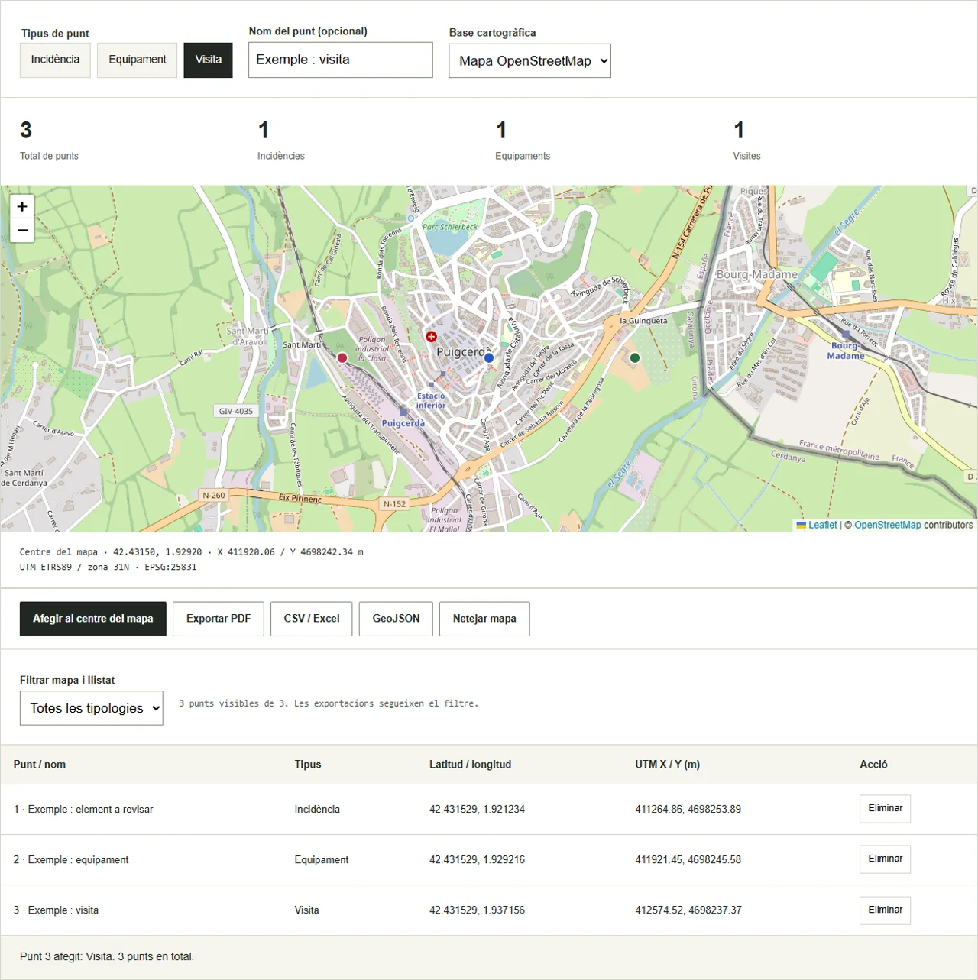
Task: Click UTM value '411264.86, 4698253.89'
Action: pyautogui.click(x=688, y=809)
